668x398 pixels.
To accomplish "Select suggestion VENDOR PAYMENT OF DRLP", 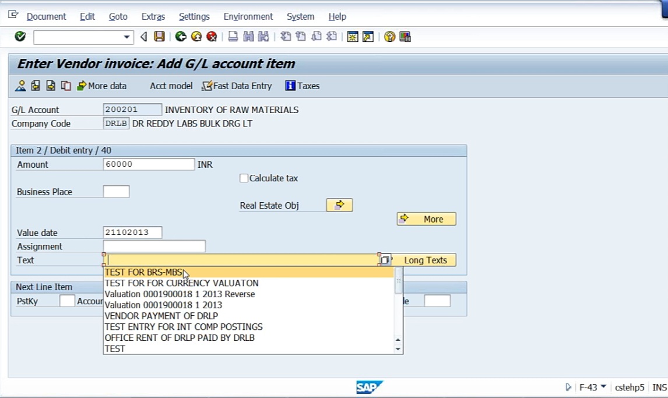I will pyautogui.click(x=248, y=316).
